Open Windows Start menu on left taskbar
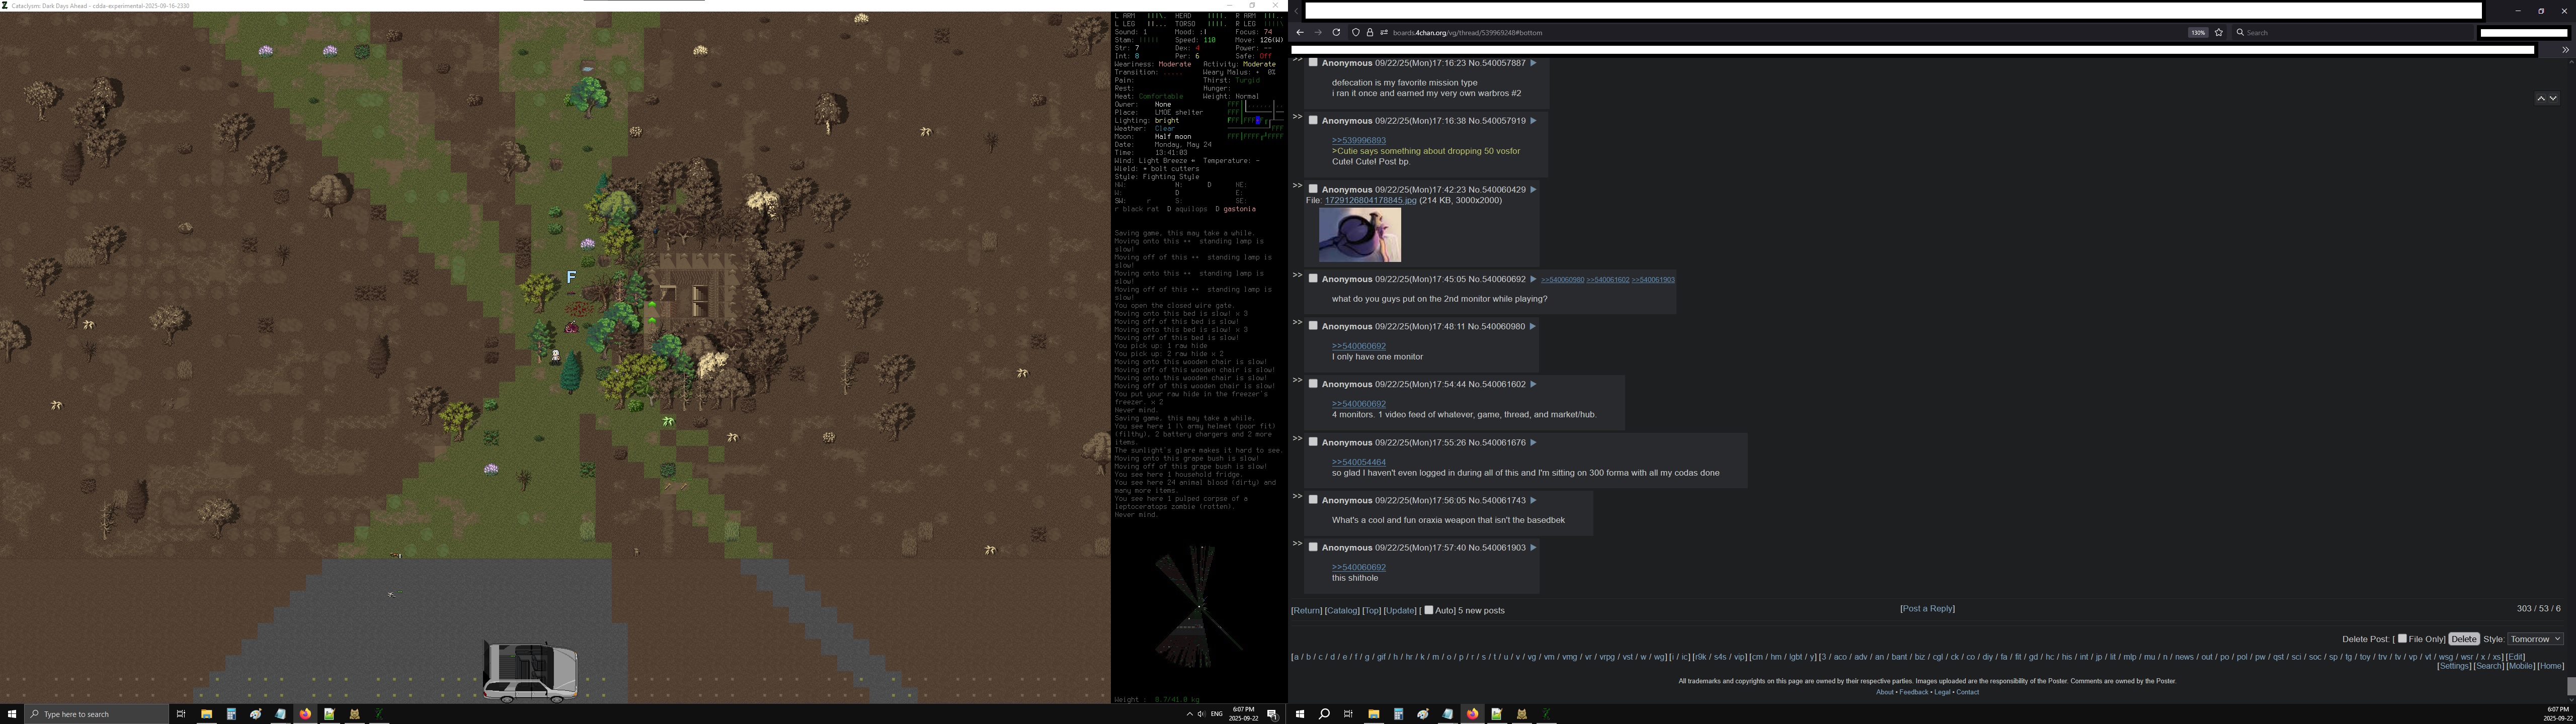 pos(12,714)
